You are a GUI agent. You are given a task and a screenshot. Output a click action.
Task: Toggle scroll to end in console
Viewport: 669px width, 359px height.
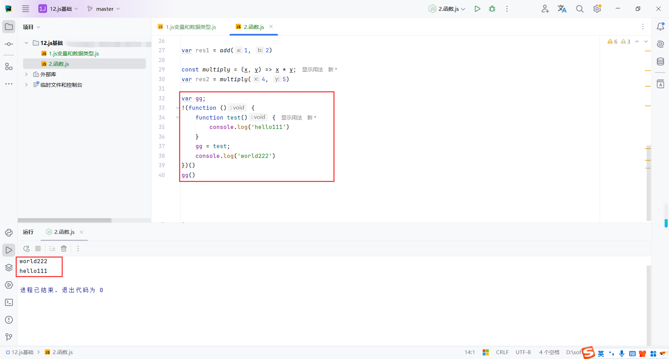pos(52,249)
